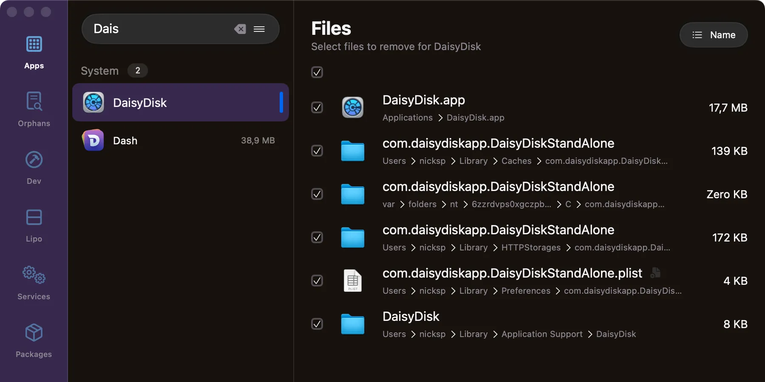Viewport: 765px width, 382px height.
Task: Select Dash in the apps list
Action: (x=181, y=140)
